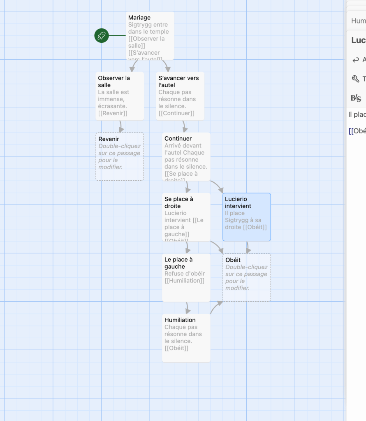
Task: Click the undo arrow icon in editor panel
Action: [x=356, y=60]
